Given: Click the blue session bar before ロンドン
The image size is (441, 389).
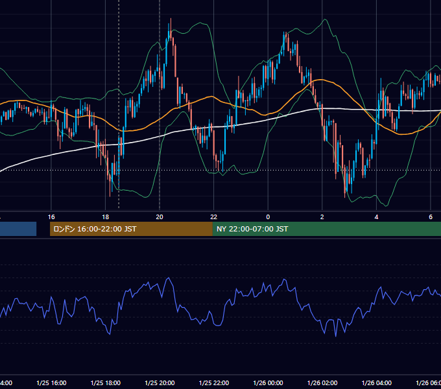Looking at the screenshot, I should tap(18, 229).
